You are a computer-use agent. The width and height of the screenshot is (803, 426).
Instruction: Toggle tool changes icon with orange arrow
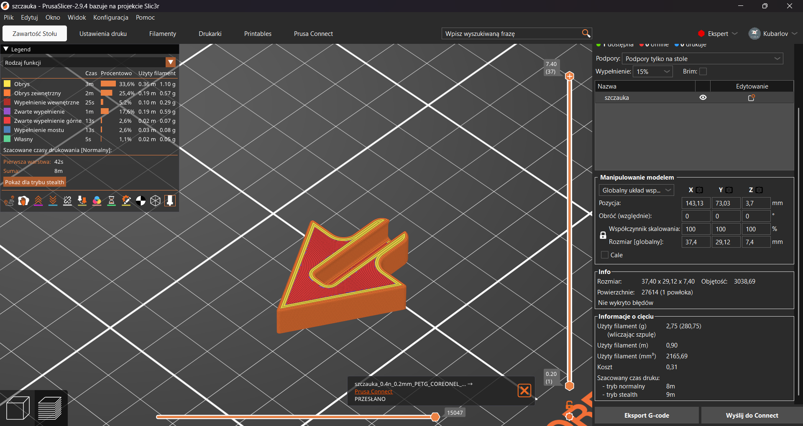[x=82, y=201]
